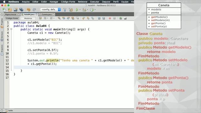Close the Aula04.java tab
This screenshot has height=113, width=201.
coord(36,14)
